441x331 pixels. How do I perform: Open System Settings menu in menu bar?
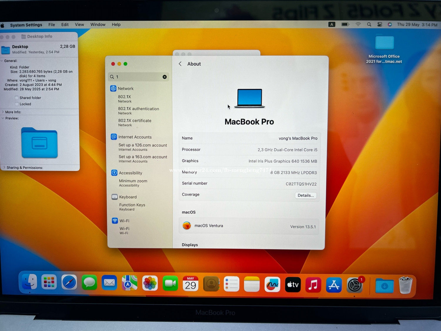(26, 25)
